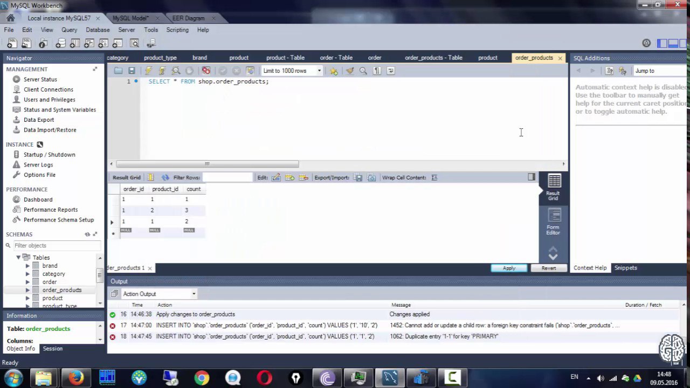Switch to Result Grid view
This screenshot has width=690, height=388.
tap(554, 188)
